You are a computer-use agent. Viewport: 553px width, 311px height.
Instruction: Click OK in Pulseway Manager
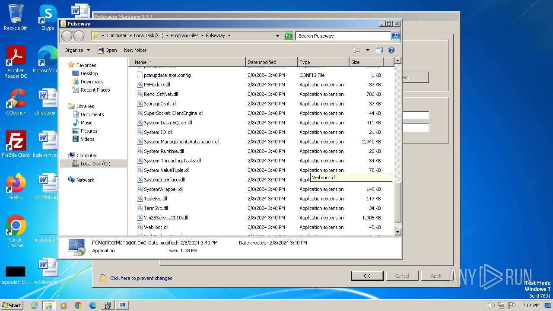tap(367, 276)
